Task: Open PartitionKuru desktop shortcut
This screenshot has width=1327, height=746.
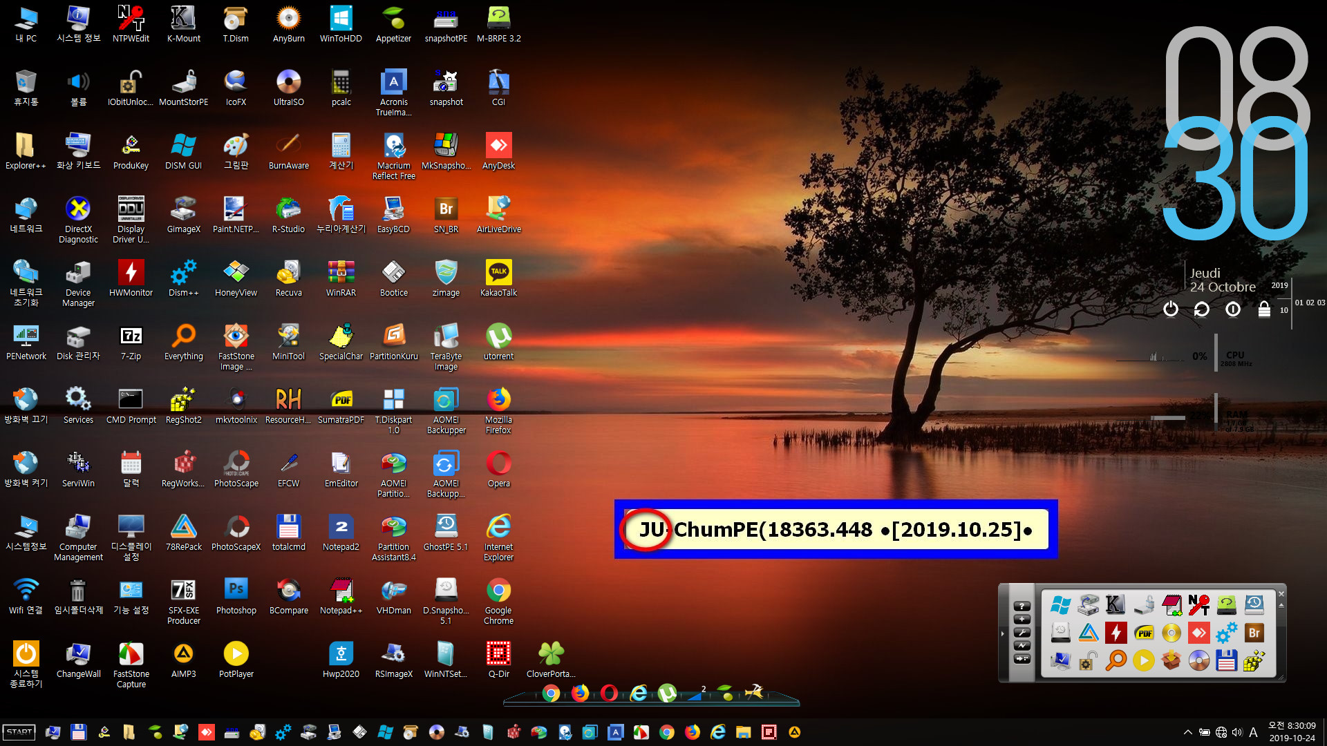Action: point(393,342)
